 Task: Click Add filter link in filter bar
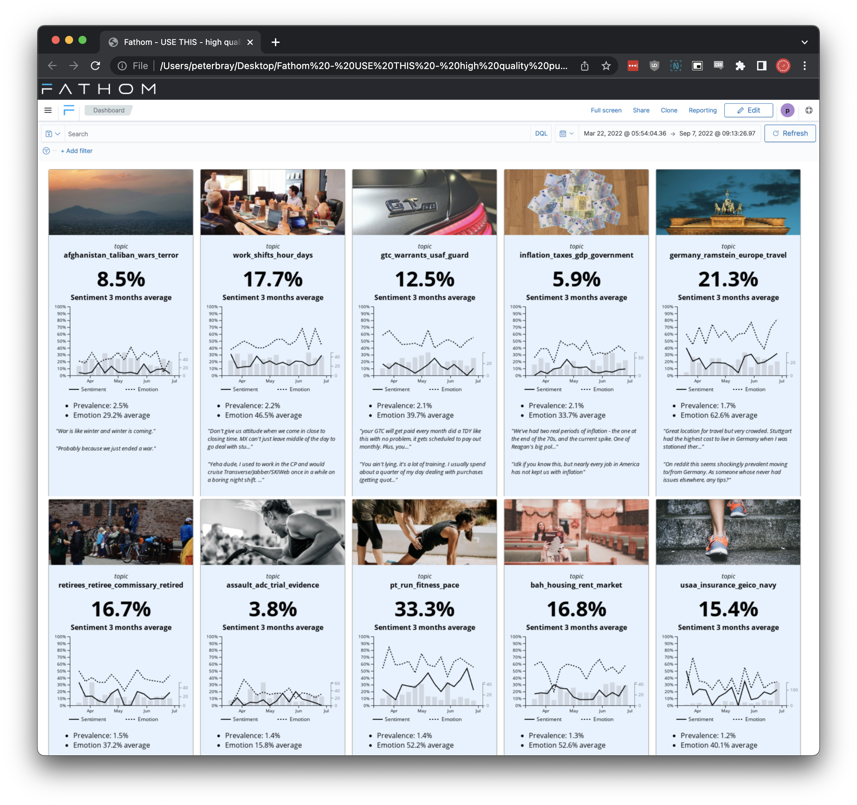pyautogui.click(x=76, y=150)
